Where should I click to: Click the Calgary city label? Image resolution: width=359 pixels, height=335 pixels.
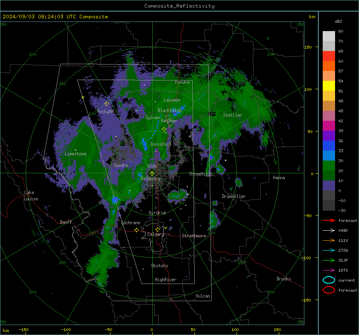point(156,234)
